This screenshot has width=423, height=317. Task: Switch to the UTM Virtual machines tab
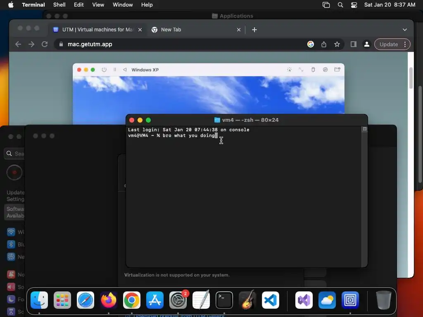tap(97, 30)
